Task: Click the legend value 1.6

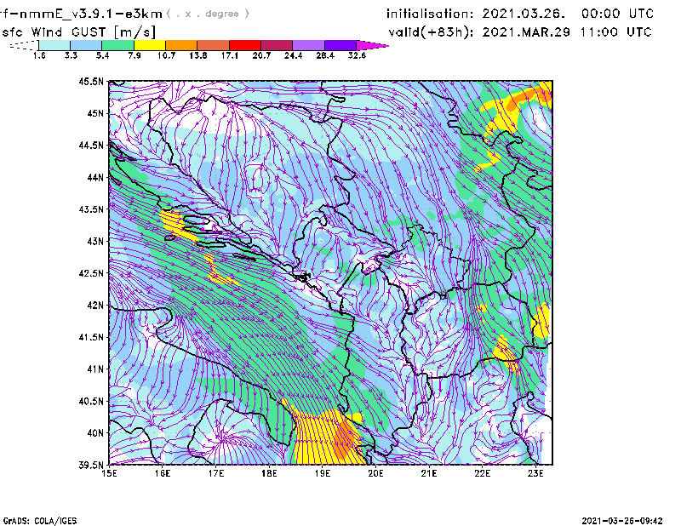Action: [39, 55]
